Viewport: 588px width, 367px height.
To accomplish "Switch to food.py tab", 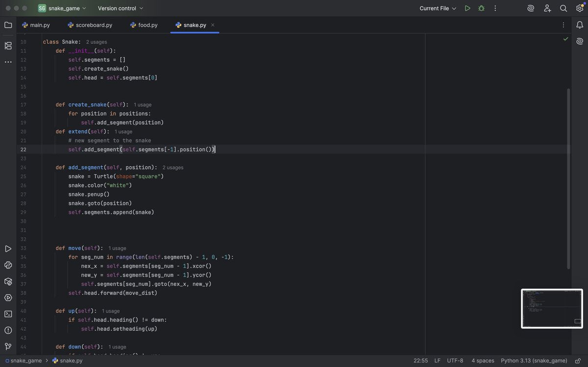I will pyautogui.click(x=144, y=25).
